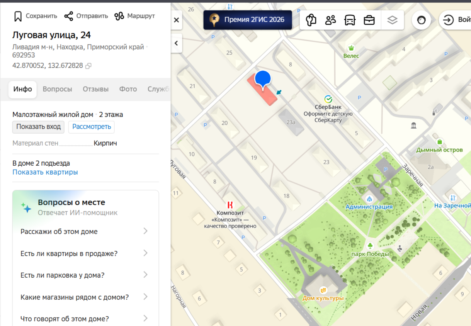Click the round assistant icon

coord(421,20)
